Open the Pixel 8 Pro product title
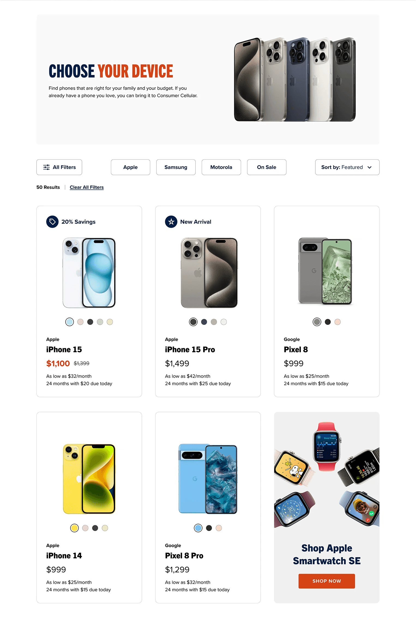This screenshot has height=618, width=416. (184, 556)
